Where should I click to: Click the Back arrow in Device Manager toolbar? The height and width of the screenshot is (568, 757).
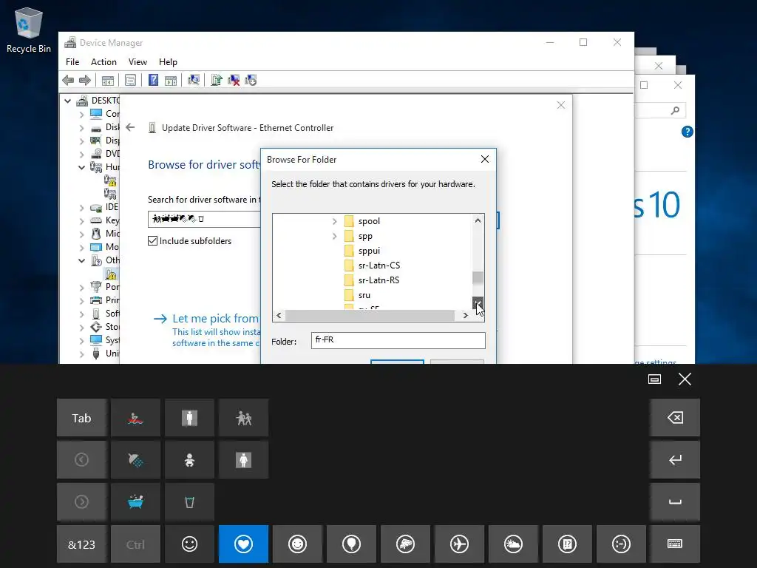click(68, 80)
